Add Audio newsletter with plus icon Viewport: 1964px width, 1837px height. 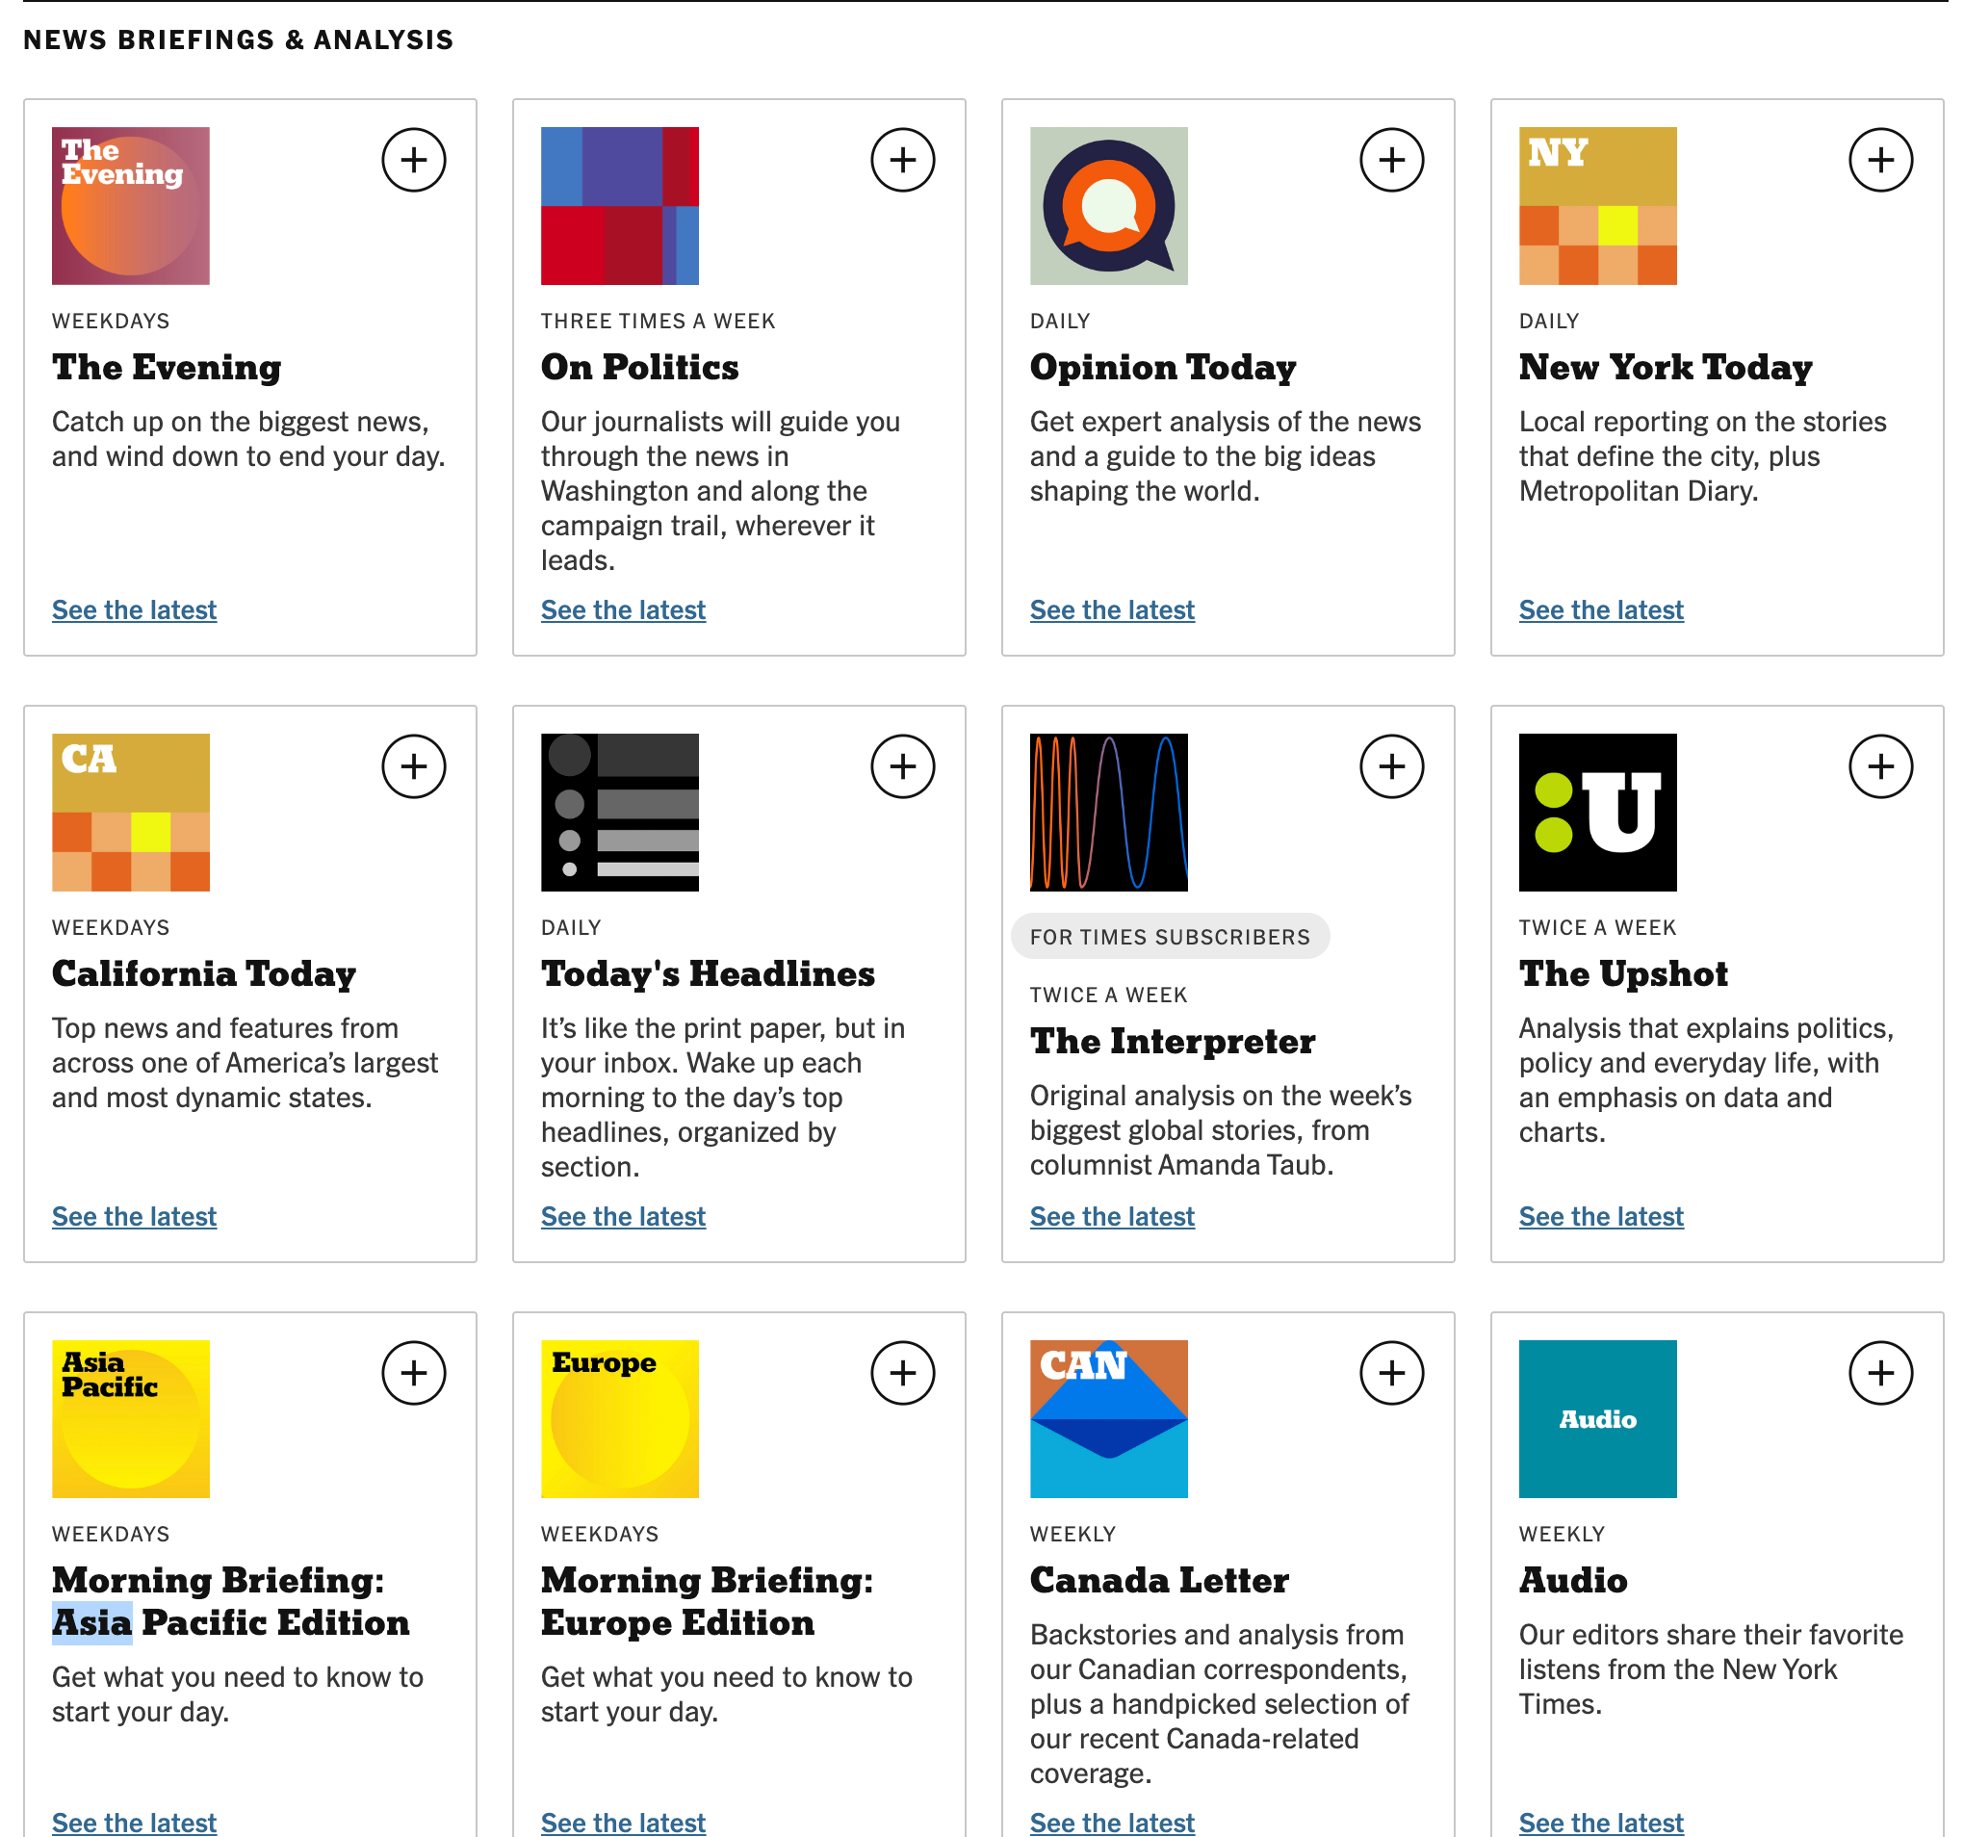(x=1881, y=1374)
